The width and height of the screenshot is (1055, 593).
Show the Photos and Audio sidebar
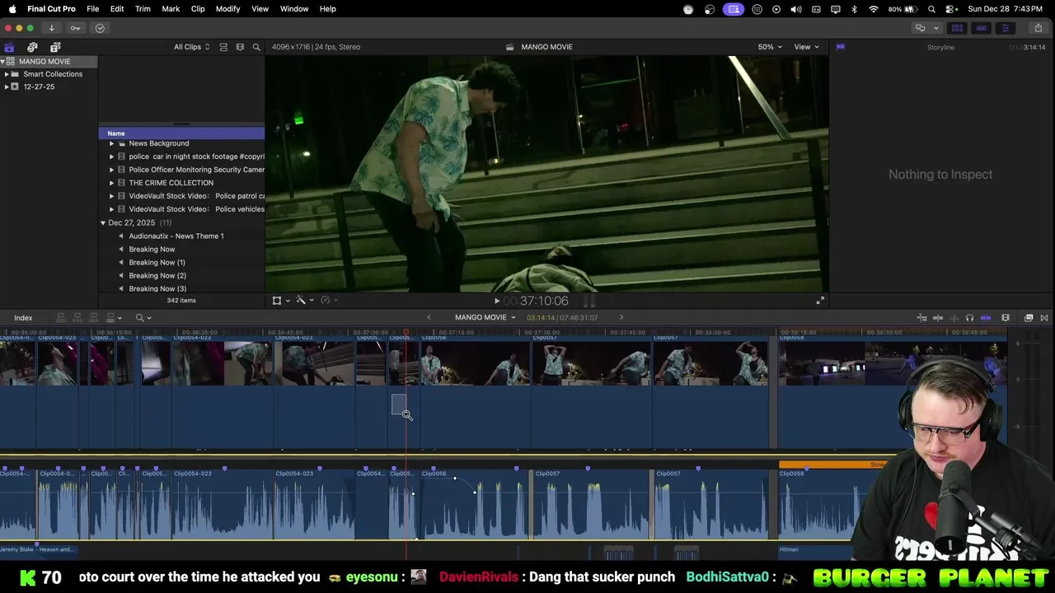[32, 47]
